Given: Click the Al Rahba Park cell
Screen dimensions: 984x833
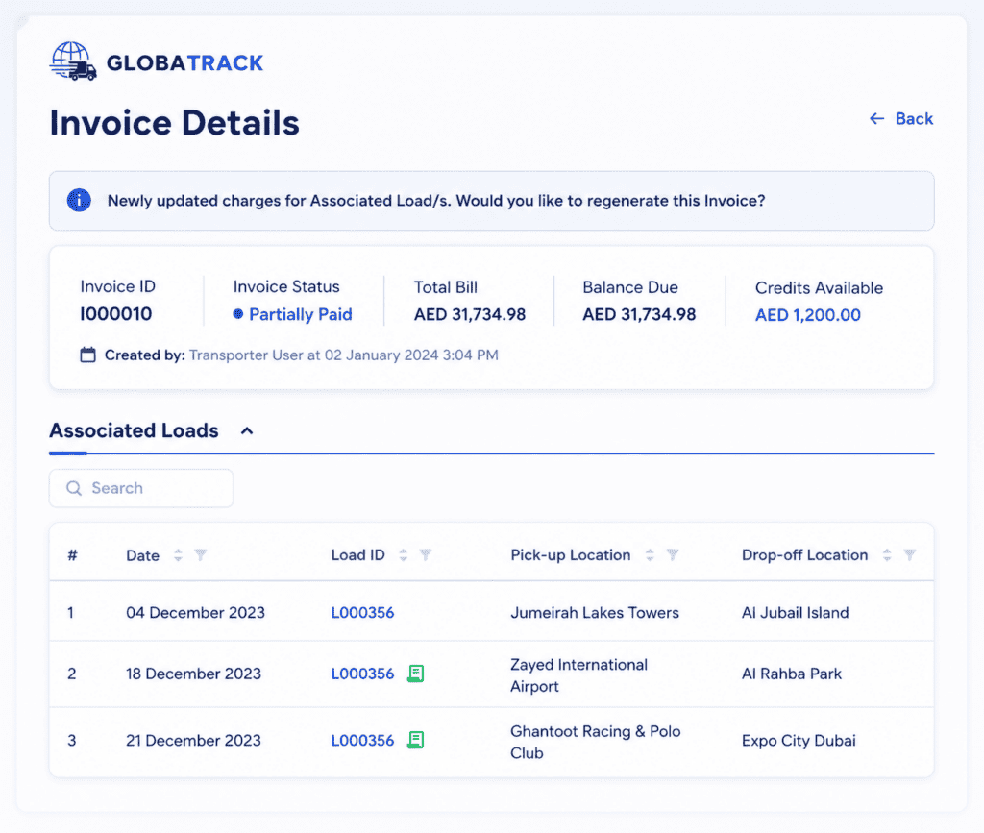Looking at the screenshot, I should pos(792,674).
